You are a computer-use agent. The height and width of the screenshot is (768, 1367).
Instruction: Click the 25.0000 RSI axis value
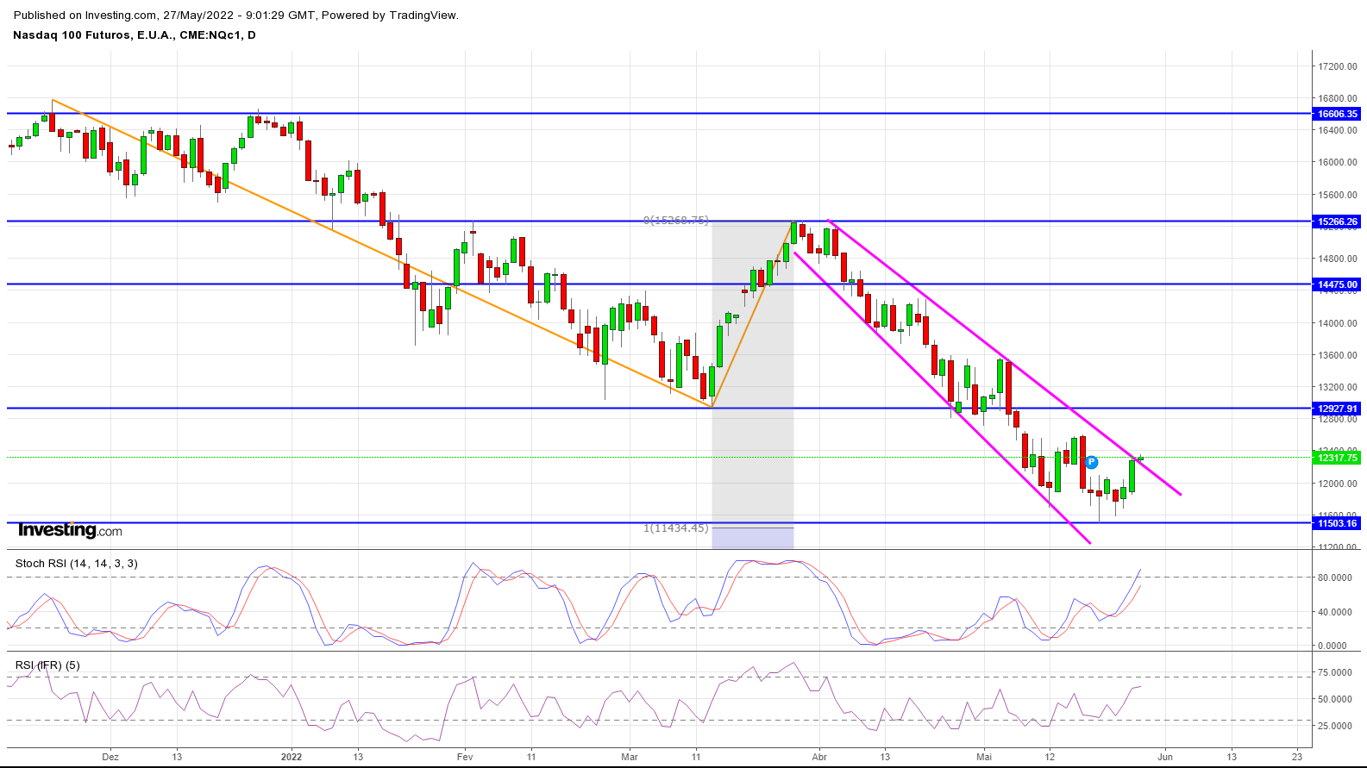pos(1335,726)
